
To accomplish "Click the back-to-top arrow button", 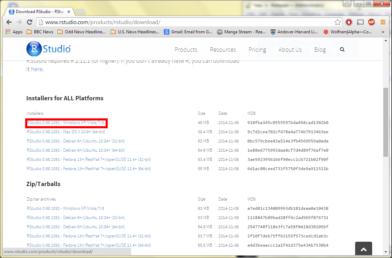I will coord(364,248).
